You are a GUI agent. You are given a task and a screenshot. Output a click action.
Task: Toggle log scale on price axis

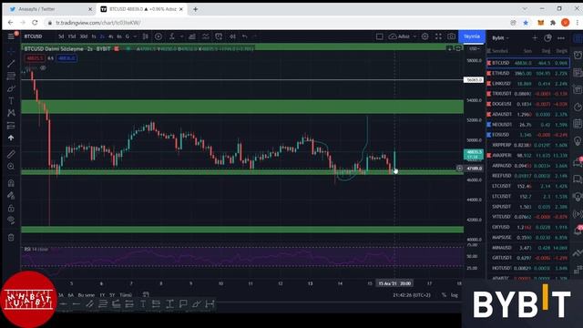point(454,295)
